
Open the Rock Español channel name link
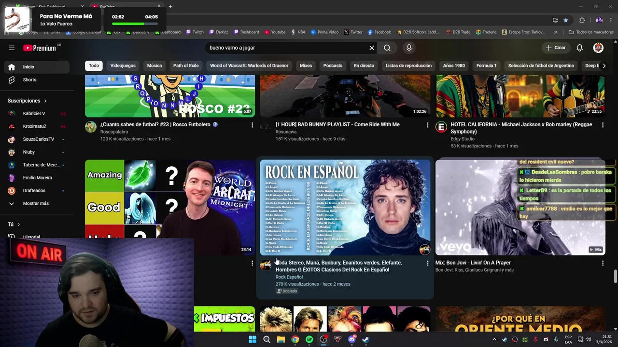pos(289,277)
